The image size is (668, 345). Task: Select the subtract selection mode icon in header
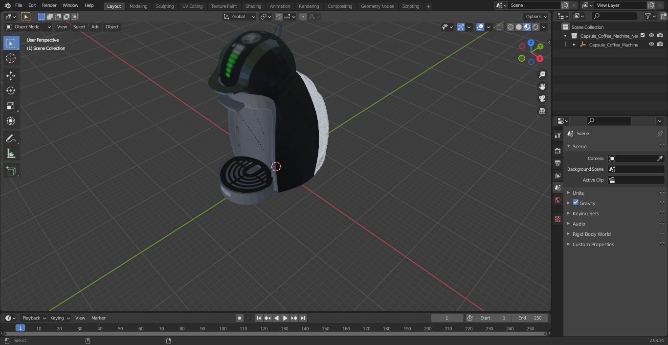58,17
